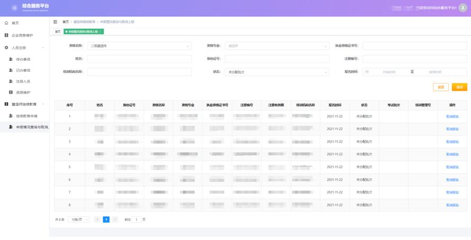
Task: Close the 申报情况查询与取消上报 tab via its x
Action: (100, 32)
